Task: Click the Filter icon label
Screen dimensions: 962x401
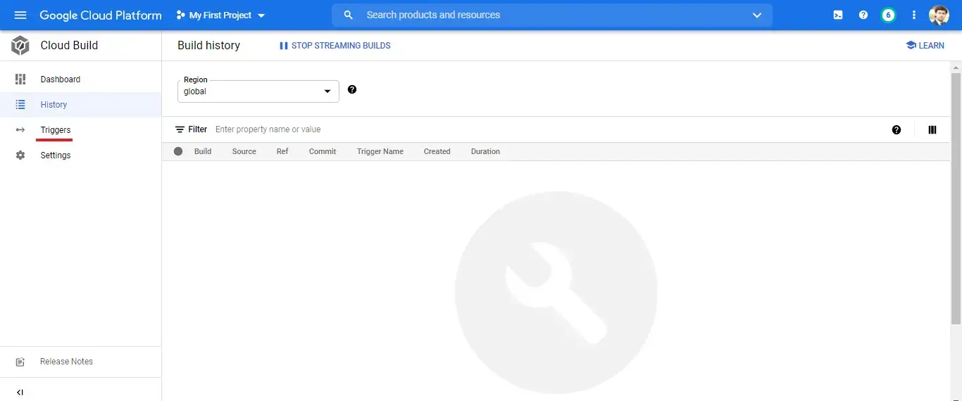Action: 191,129
